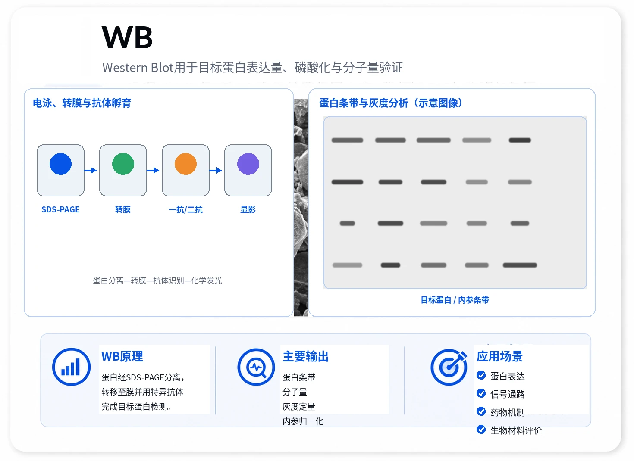Screen dimensions: 634x461
Task: Click the green 转膜 step circle icon
Action: pos(123,164)
